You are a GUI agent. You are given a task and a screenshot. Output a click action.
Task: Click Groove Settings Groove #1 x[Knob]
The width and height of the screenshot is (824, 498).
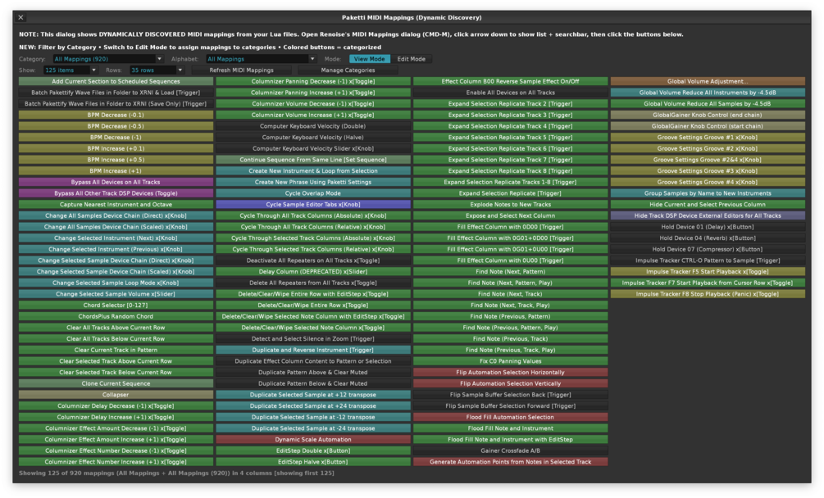(708, 137)
